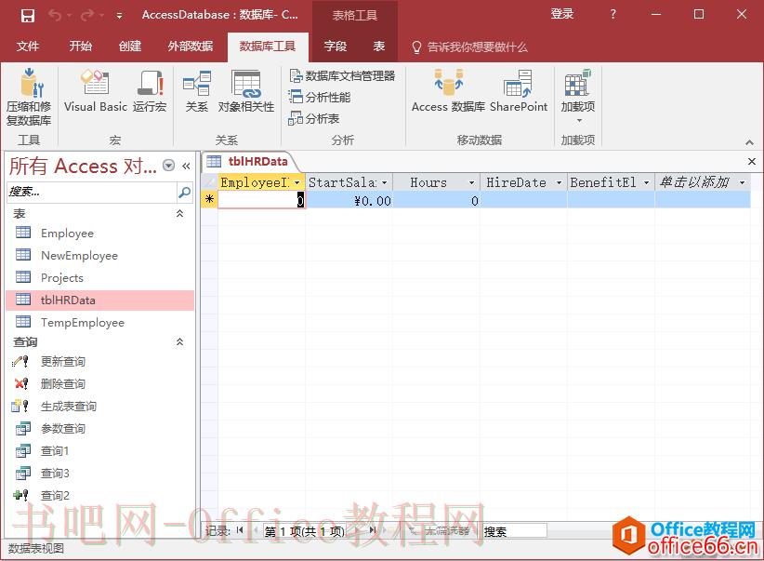Click the 运行宏 (Run Macro) icon
This screenshot has width=764, height=561.
click(150, 91)
